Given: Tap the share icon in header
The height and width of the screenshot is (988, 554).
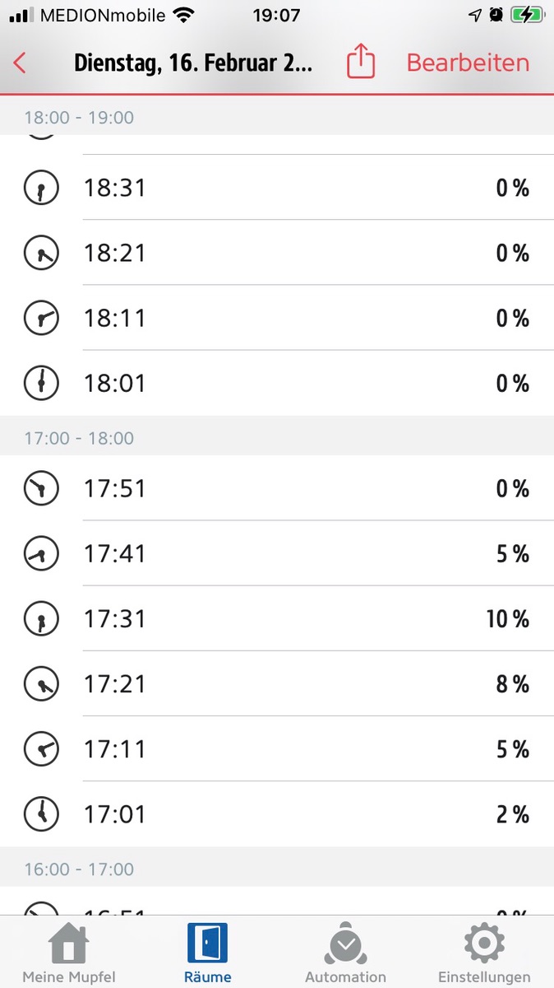Looking at the screenshot, I should 361,63.
